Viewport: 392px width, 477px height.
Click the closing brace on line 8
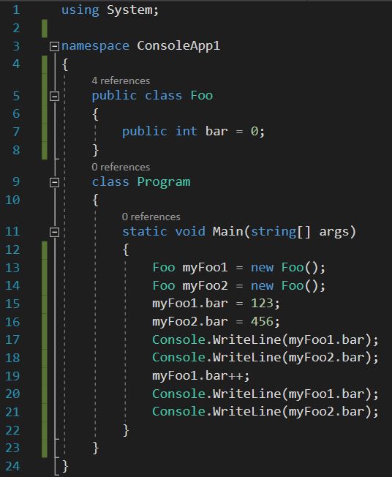point(96,150)
